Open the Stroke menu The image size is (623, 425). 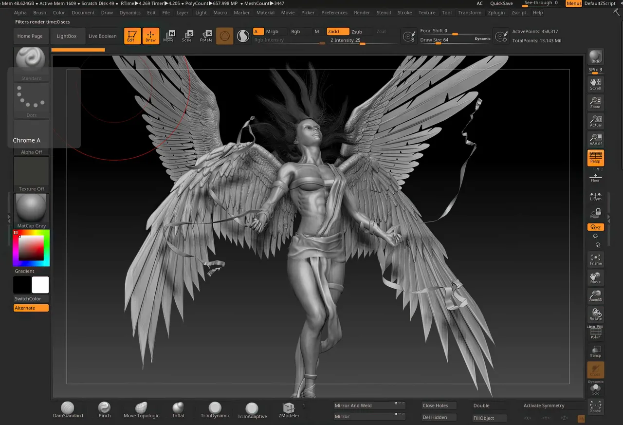pyautogui.click(x=404, y=13)
